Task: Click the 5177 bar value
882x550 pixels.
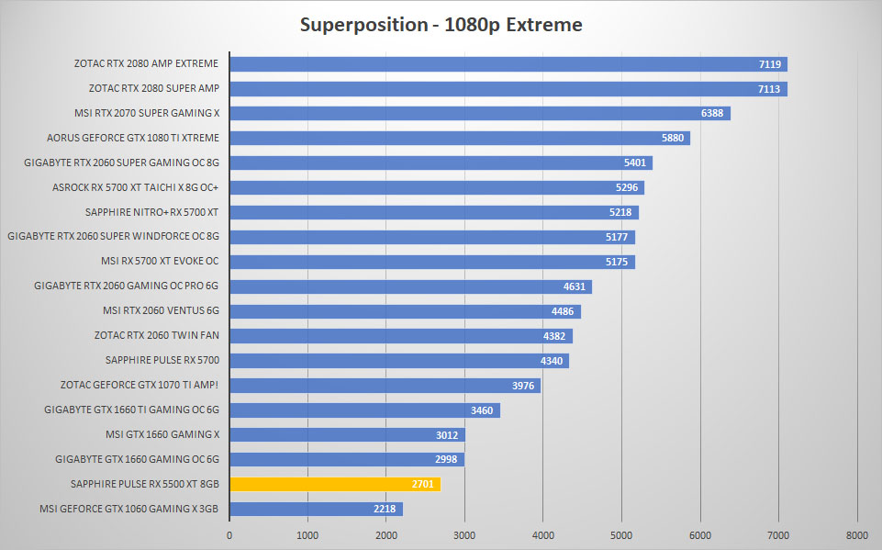Action: tap(617, 237)
